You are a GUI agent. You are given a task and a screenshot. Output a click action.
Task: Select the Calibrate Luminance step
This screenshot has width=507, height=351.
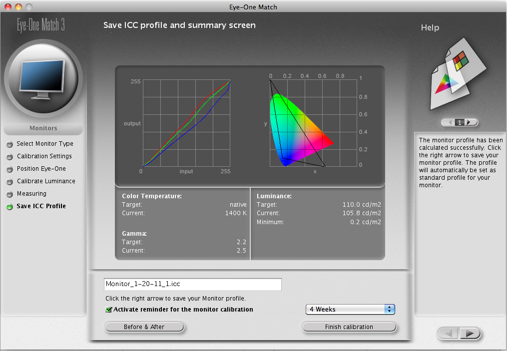(46, 181)
